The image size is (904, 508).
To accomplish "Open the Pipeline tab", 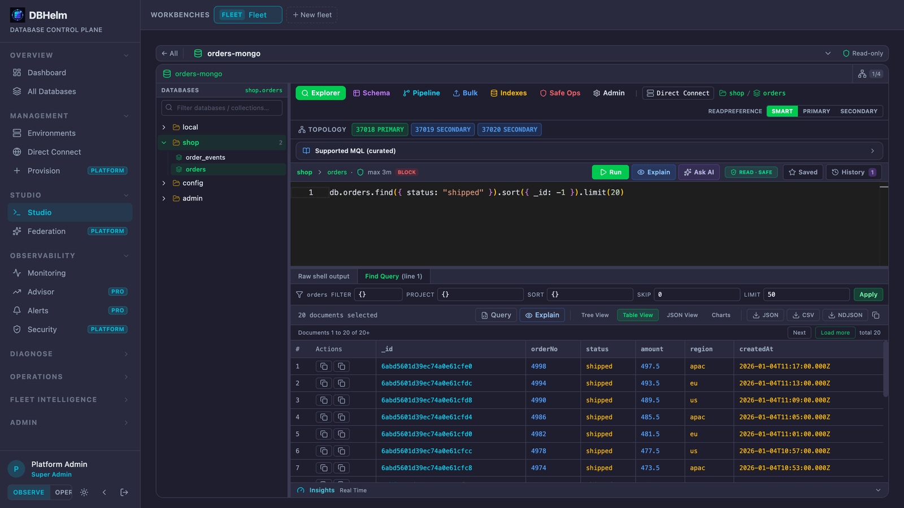I will click(x=421, y=93).
